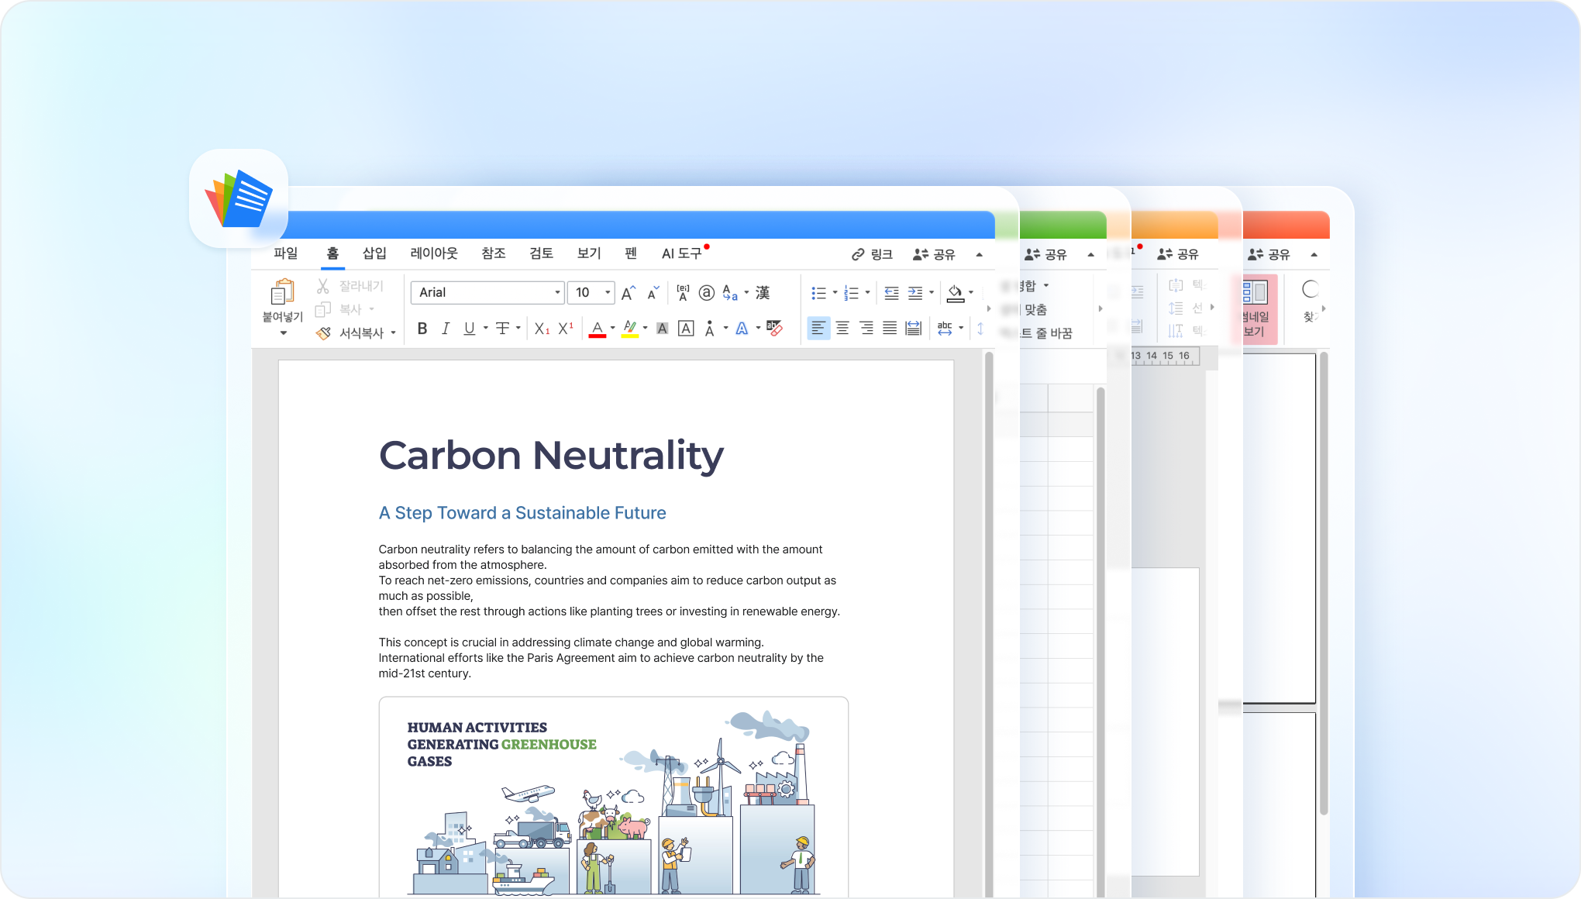Click the subscript X icon
The height and width of the screenshot is (899, 1581).
542,329
